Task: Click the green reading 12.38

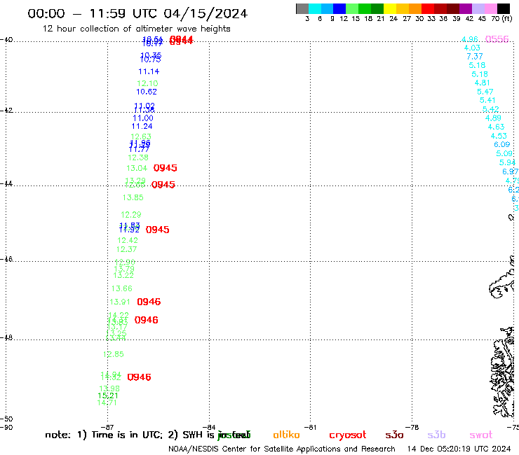Action: 138,157
